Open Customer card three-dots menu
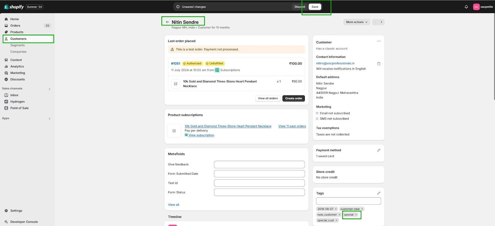This screenshot has width=495, height=226. point(379,41)
